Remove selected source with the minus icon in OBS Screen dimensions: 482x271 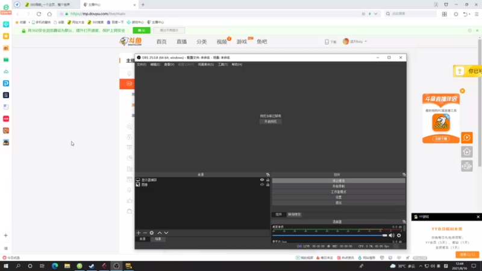click(145, 233)
